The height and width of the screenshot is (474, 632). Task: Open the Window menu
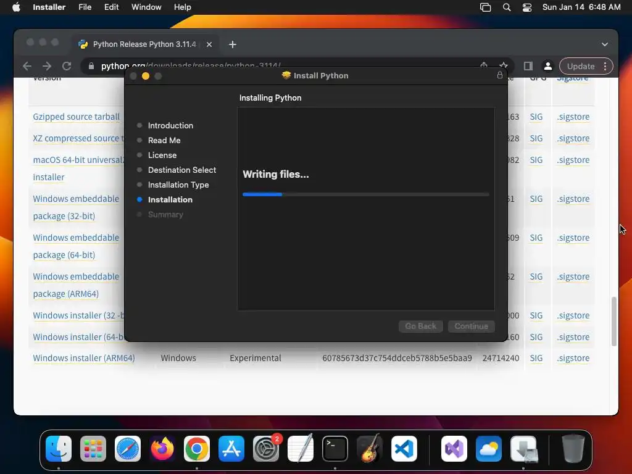tap(146, 7)
